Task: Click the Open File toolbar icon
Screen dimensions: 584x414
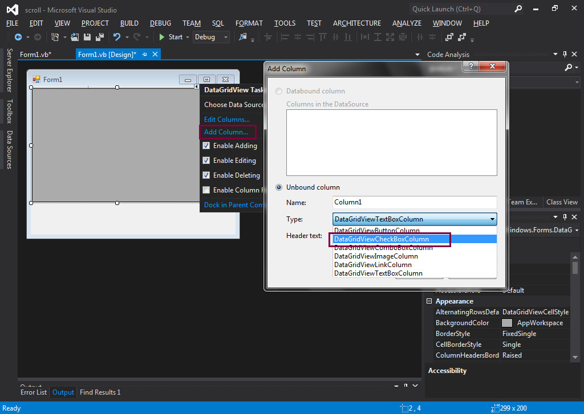Action: click(75, 37)
